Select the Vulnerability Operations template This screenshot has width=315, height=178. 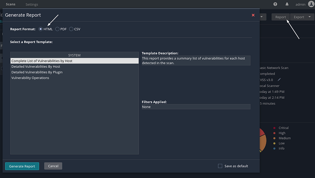pyautogui.click(x=30, y=78)
